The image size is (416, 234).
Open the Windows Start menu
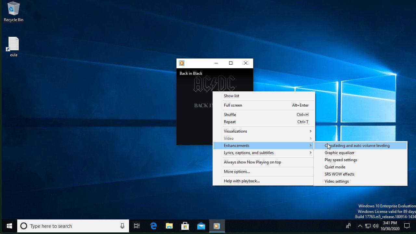pyautogui.click(x=9, y=226)
